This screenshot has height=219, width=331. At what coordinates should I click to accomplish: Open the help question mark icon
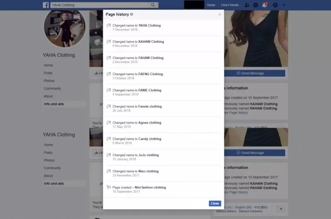(x=275, y=5)
